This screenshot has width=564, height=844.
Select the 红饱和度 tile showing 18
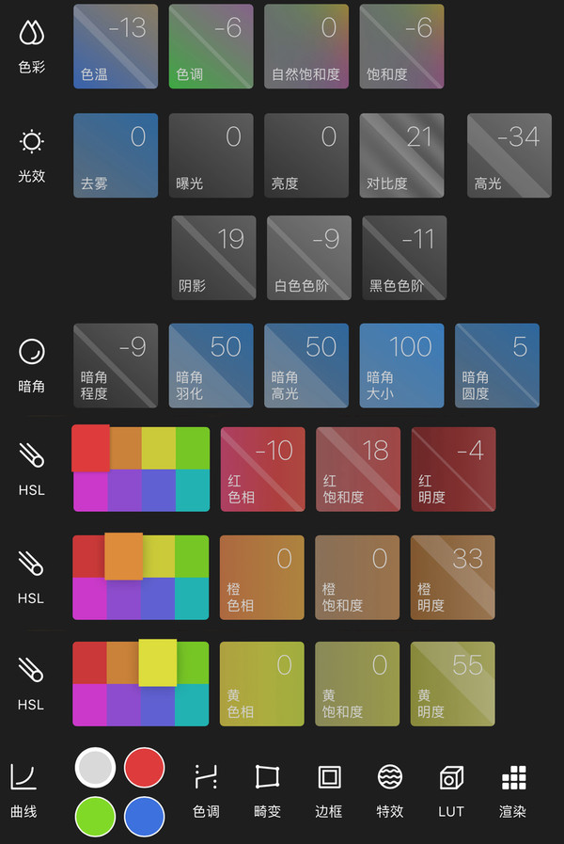pyautogui.click(x=358, y=470)
